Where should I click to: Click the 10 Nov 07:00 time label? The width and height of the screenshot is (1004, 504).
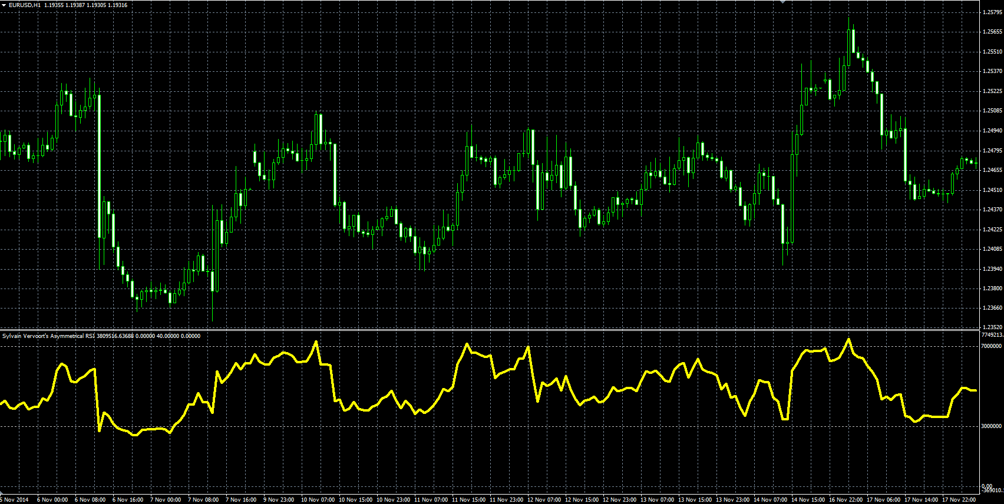(x=318, y=500)
